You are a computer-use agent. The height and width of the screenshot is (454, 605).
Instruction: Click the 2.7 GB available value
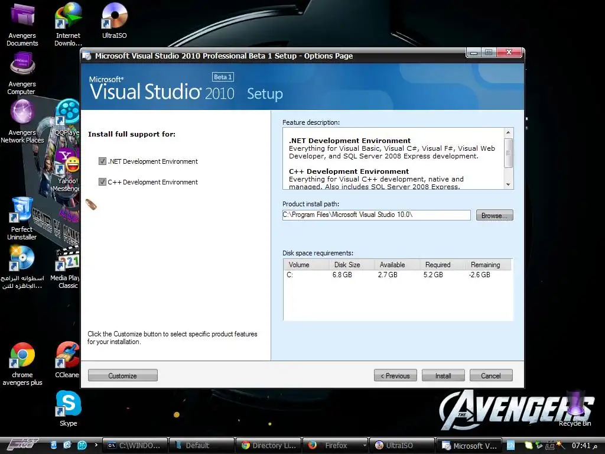point(388,275)
